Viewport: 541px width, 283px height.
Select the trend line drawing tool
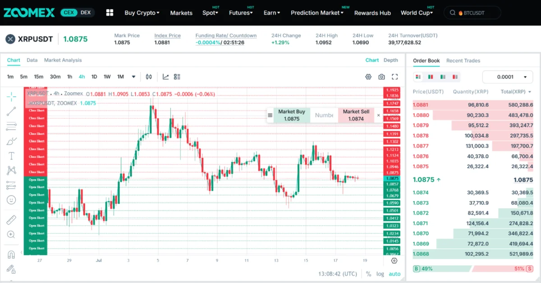pos(11,111)
